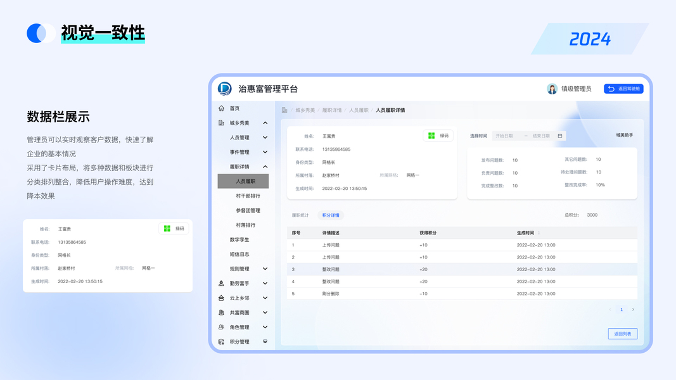Click the 治惠富管理平台 logo icon
The width and height of the screenshot is (676, 380).
pyautogui.click(x=225, y=89)
